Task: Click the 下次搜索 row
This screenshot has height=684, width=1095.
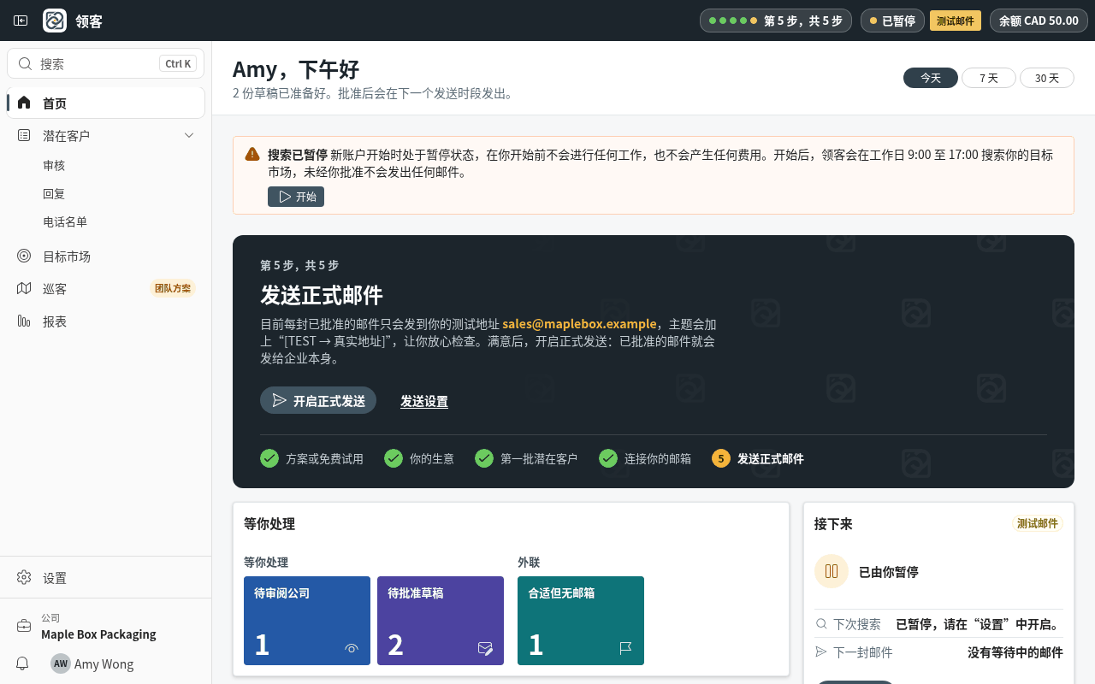Action: click(x=938, y=623)
